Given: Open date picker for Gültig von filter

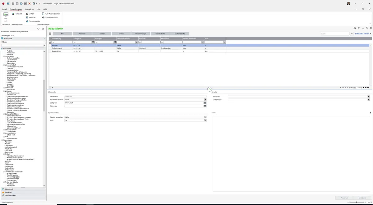Looking at the screenshot, I should coord(93,42).
